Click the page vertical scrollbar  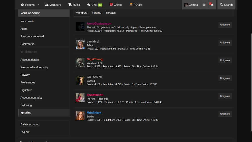(251, 82)
